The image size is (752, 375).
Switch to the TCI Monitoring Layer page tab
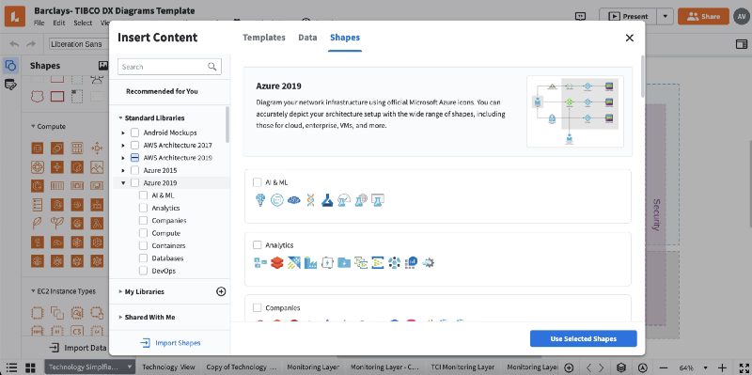click(x=462, y=367)
